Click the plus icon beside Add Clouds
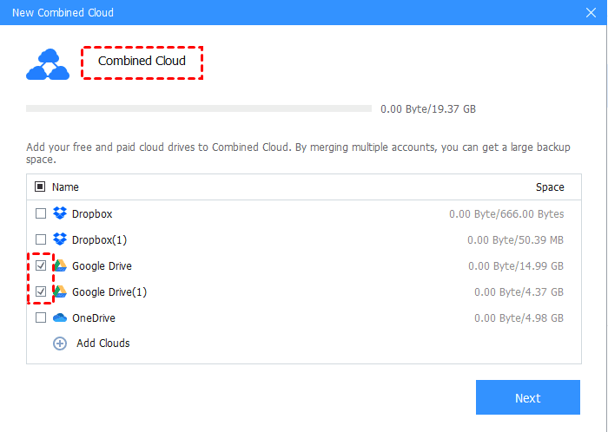Viewport: 608px width, 432px height. coord(60,344)
